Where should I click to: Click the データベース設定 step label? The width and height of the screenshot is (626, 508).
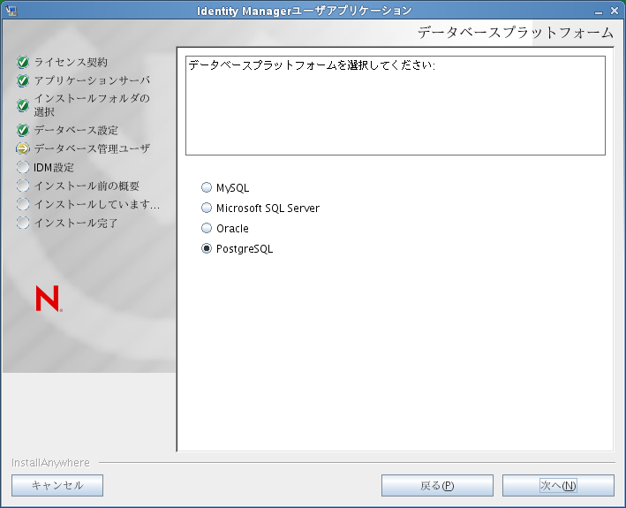point(76,130)
